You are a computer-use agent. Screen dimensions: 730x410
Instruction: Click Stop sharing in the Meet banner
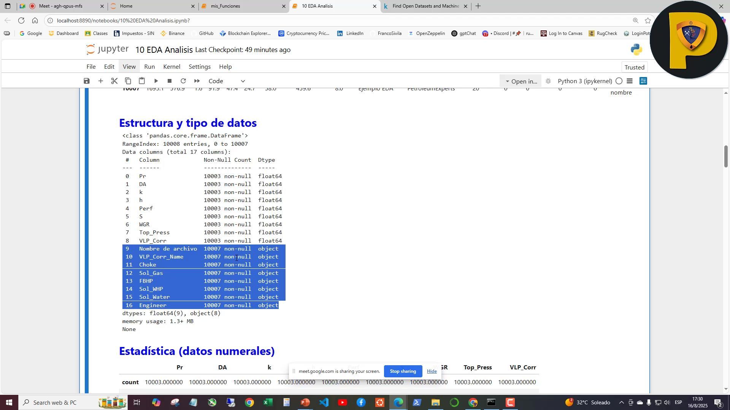[x=403, y=371]
